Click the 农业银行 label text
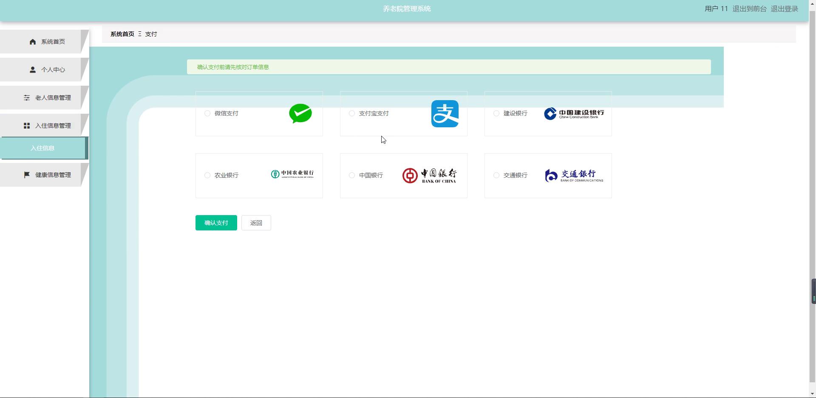 click(226, 175)
